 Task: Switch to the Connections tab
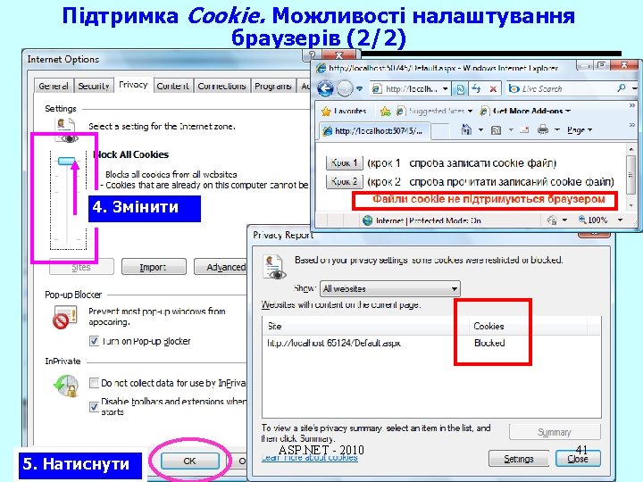pyautogui.click(x=221, y=86)
